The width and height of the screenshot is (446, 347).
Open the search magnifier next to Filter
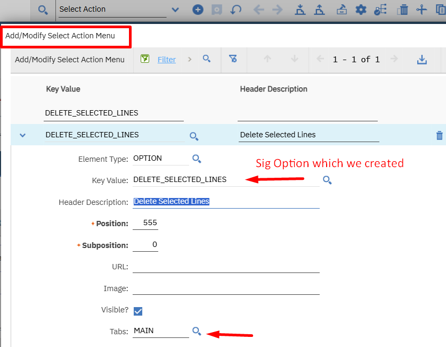pos(207,59)
